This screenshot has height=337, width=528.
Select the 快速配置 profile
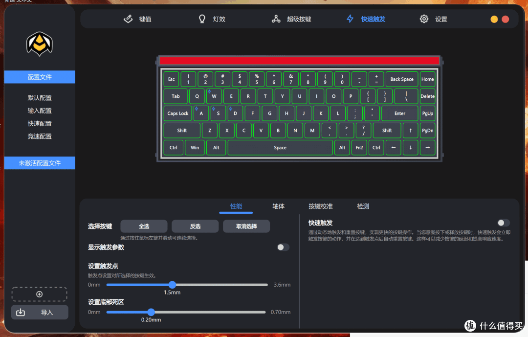[x=40, y=123]
